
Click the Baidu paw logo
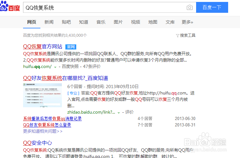pos(10,6)
